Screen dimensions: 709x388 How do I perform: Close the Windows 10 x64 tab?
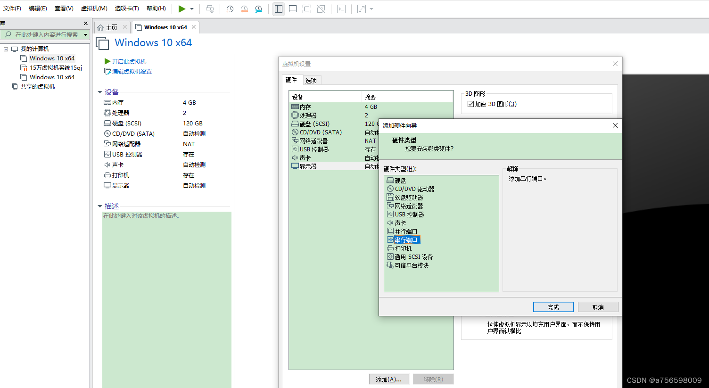(x=193, y=27)
